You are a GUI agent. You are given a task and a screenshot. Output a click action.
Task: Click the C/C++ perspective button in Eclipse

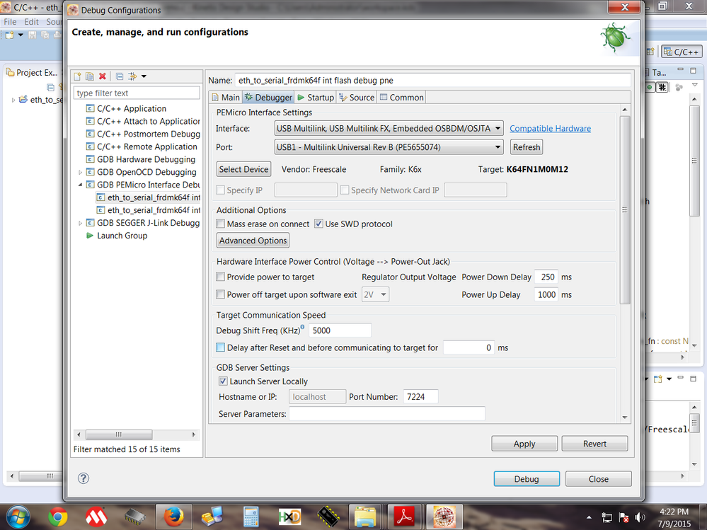[x=682, y=52]
